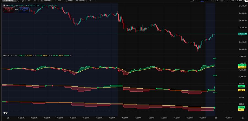Screen dimensions: 248x121
Task: Click the blue Save link under the layout name
Action: 202,1
